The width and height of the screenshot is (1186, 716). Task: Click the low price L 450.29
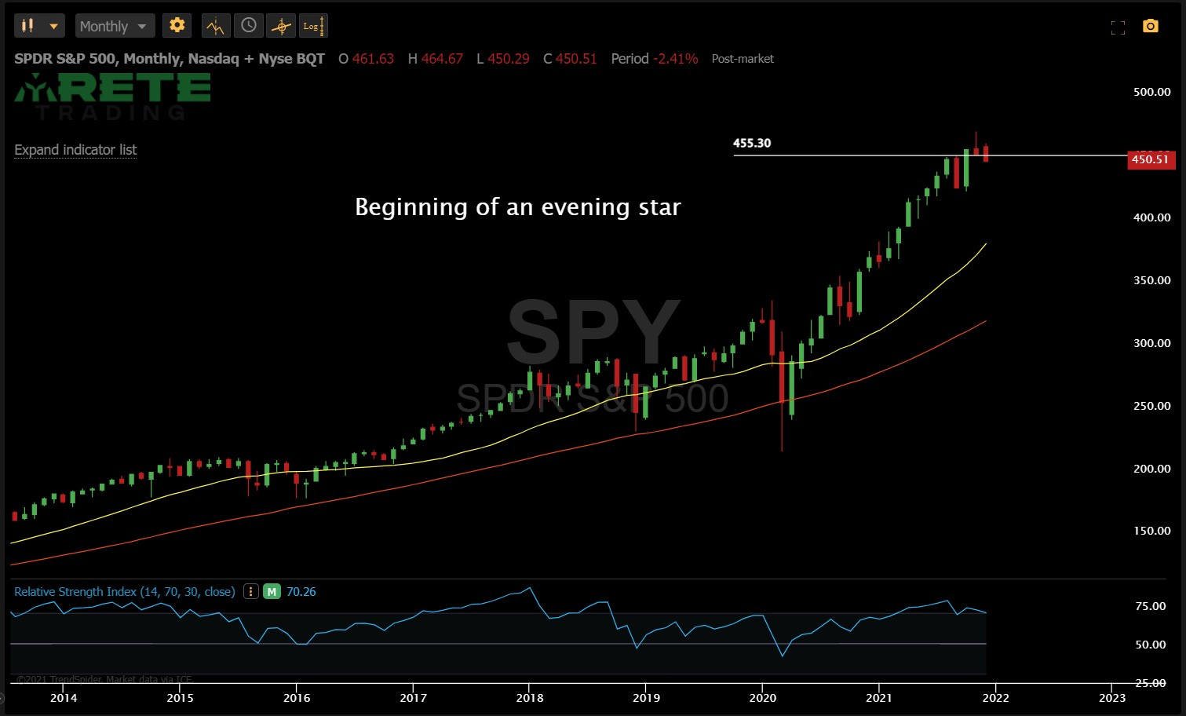pyautogui.click(x=503, y=59)
